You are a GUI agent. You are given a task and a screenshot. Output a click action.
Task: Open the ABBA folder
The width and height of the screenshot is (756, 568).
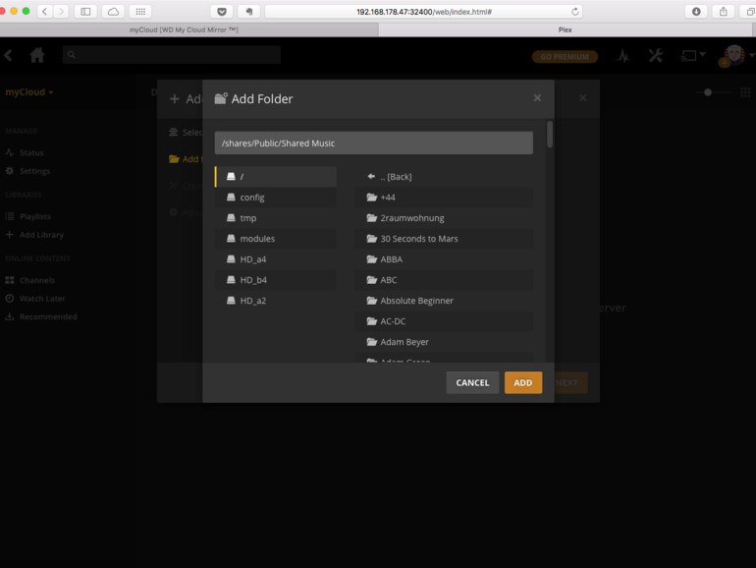tap(444, 259)
